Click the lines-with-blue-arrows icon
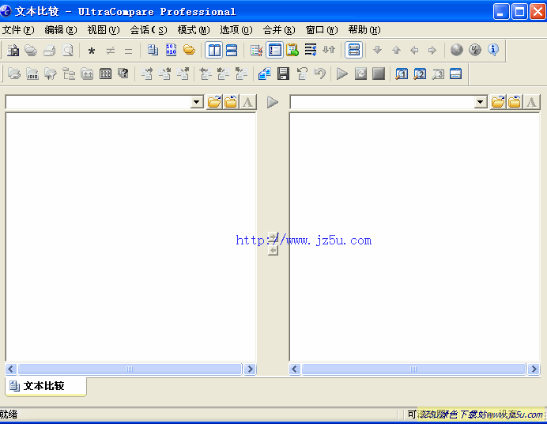Viewport: 547px width, 424px height. click(x=311, y=51)
